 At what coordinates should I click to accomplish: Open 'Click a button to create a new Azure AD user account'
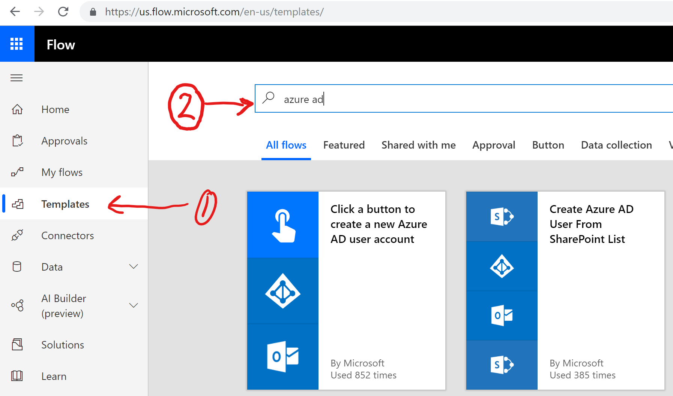[x=379, y=224]
